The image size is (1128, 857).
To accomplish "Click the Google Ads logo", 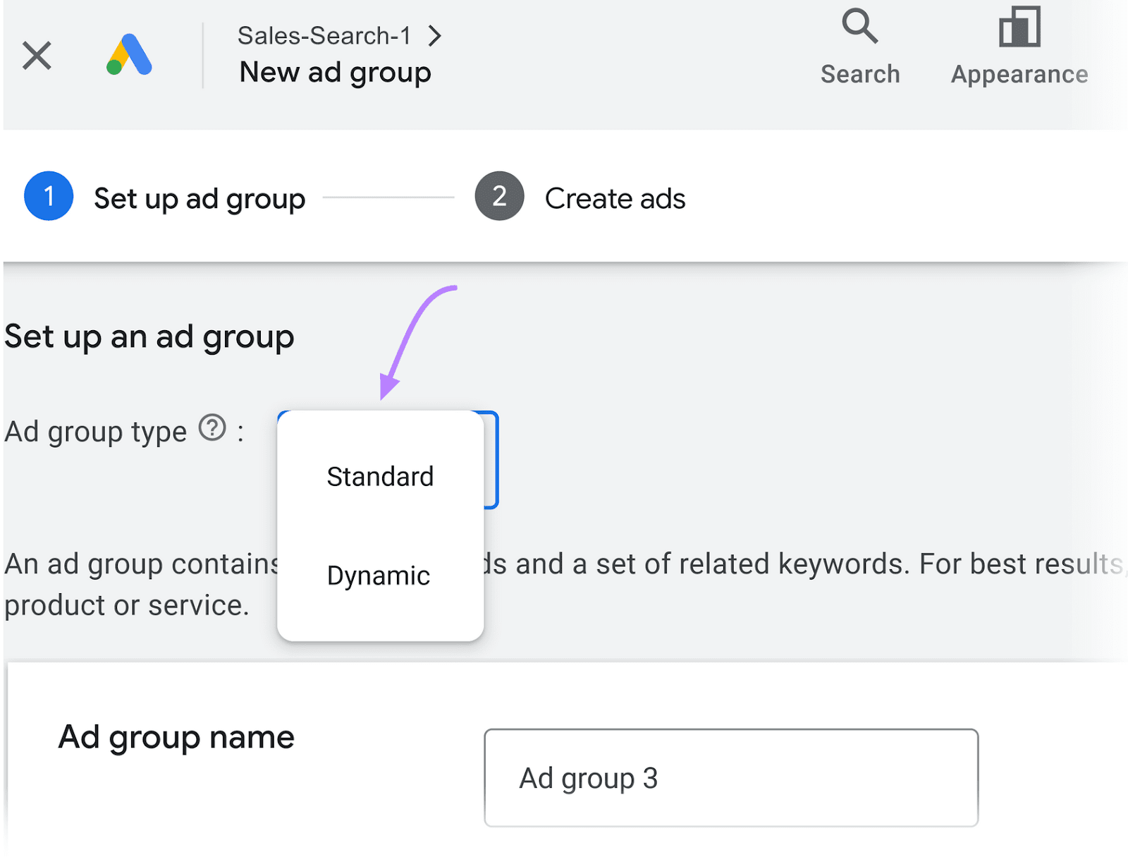I will point(129,54).
